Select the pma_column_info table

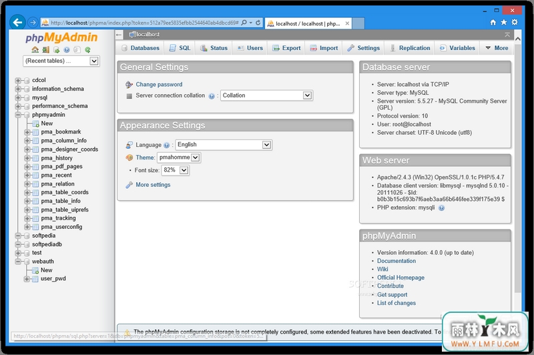pos(63,141)
